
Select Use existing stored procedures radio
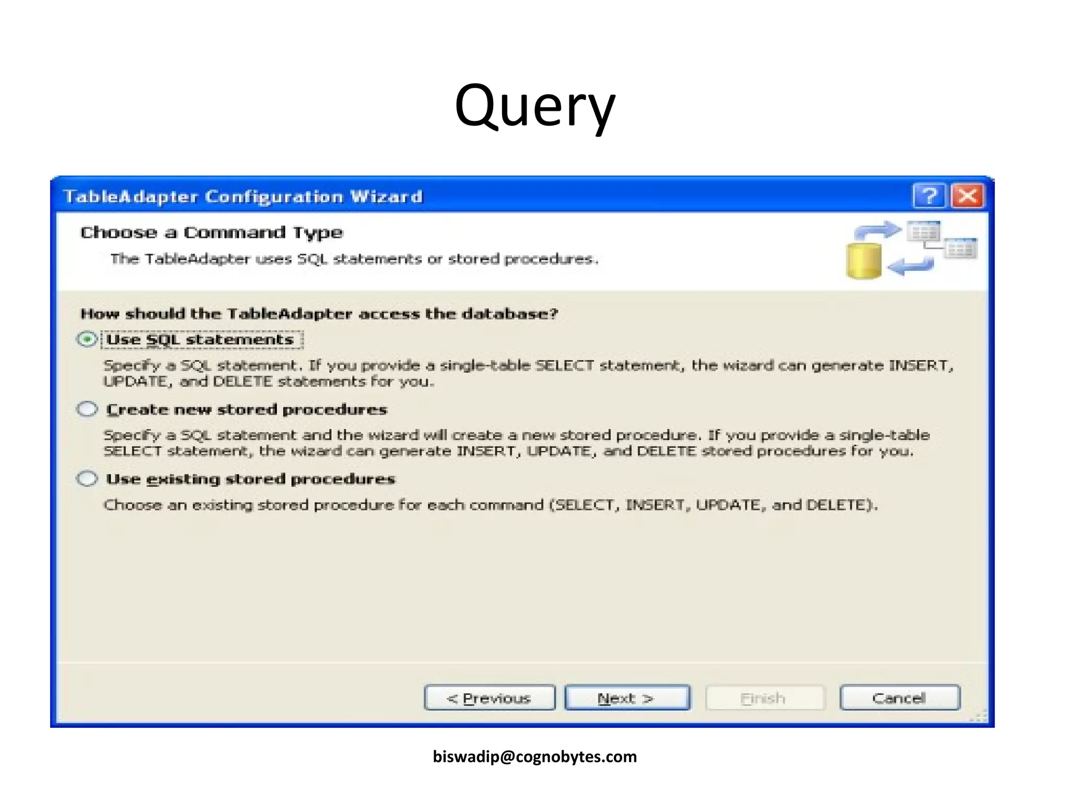click(87, 479)
